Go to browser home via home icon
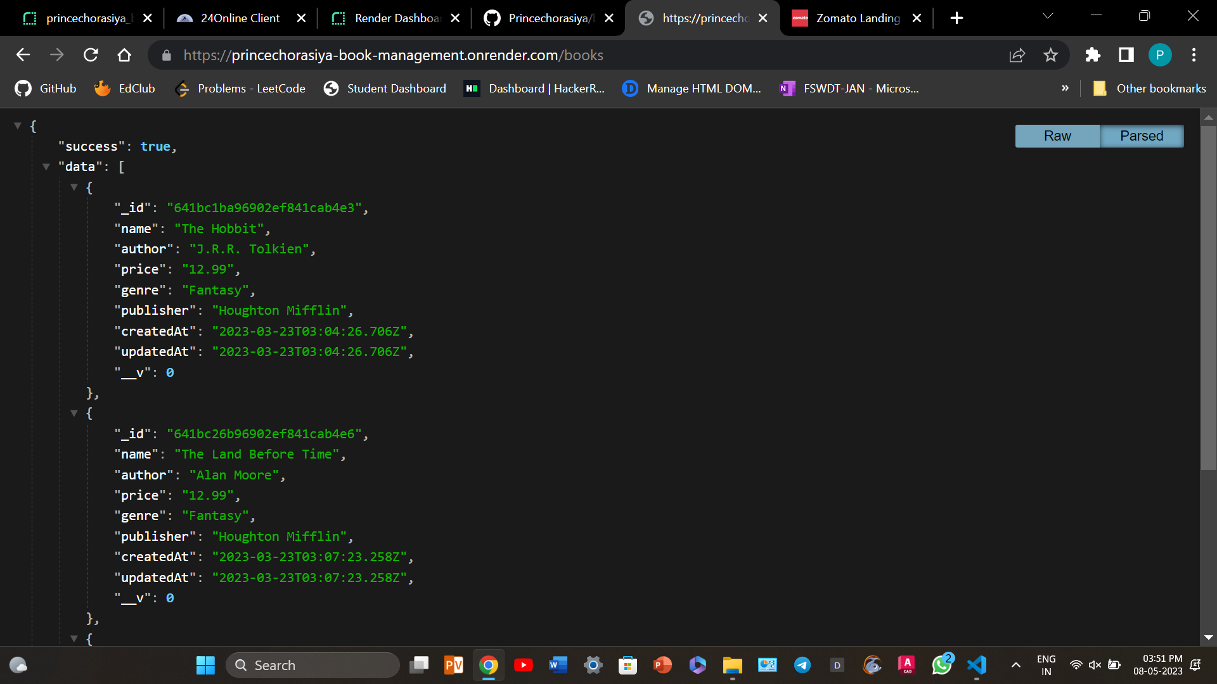Screen dimensions: 1217x684 (124, 55)
